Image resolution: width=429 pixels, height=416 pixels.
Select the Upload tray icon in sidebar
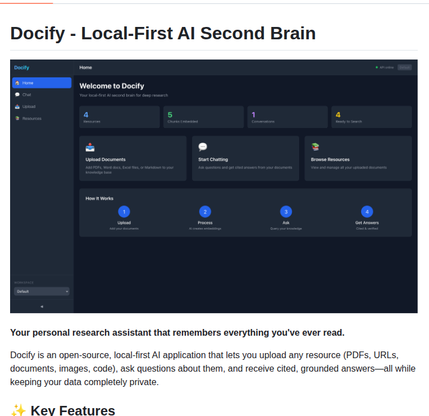tap(17, 107)
